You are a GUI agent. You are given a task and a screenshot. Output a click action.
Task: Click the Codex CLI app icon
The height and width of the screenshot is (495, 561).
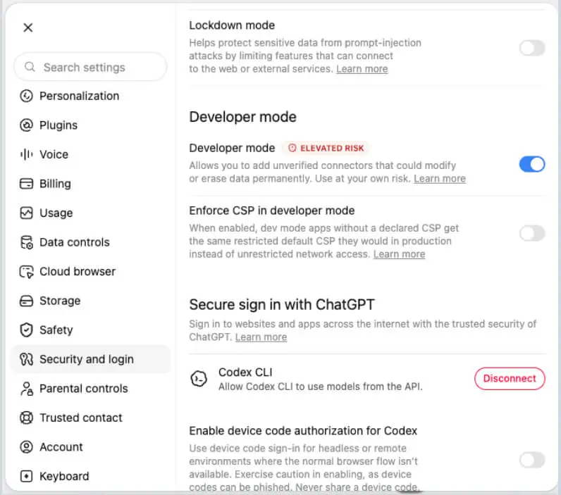click(199, 379)
